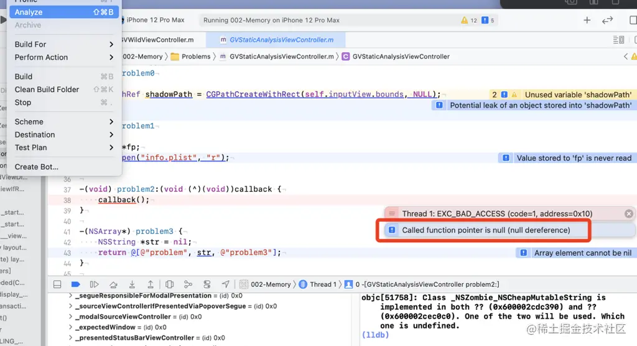Click the return statement on line 43
Viewport: 637px width, 346px height.
click(x=189, y=253)
